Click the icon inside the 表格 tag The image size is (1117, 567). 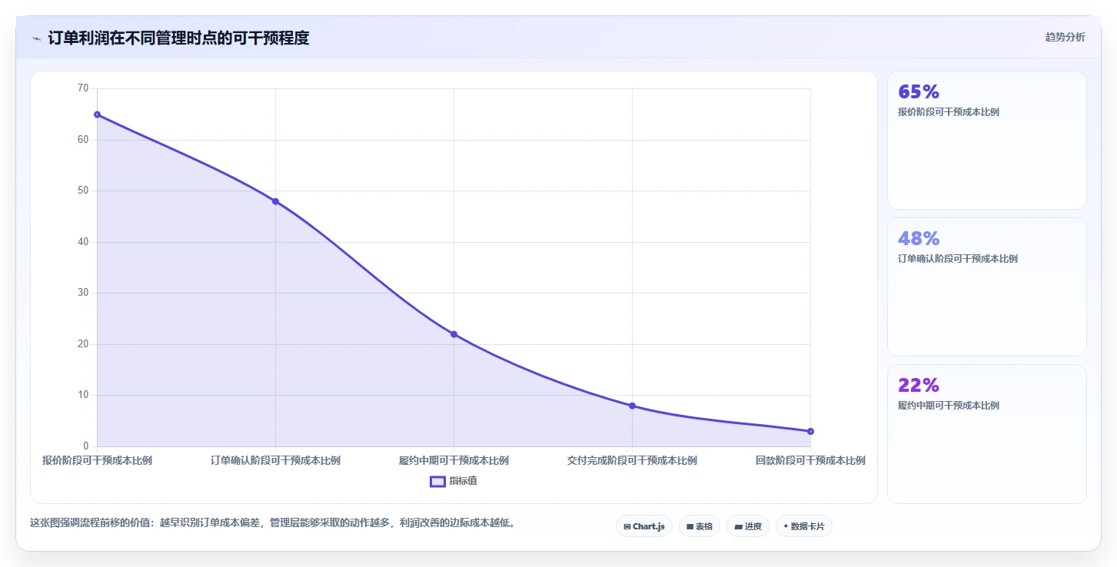click(690, 527)
